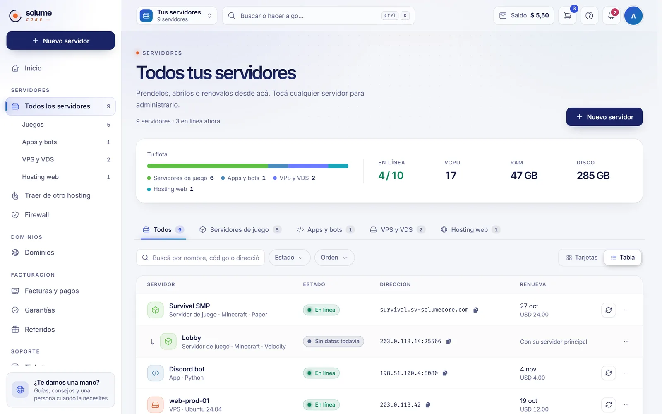Copy the survival.sv-solumecore.com address
Screen dimensions: 662x414
(476, 310)
